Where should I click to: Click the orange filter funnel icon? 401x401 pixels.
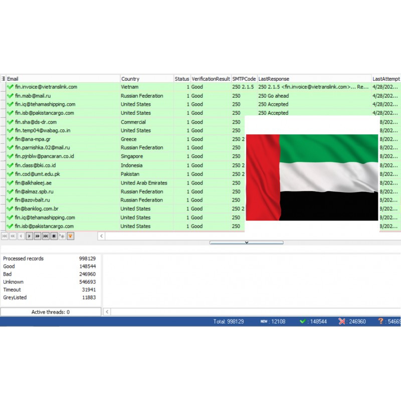(x=71, y=236)
